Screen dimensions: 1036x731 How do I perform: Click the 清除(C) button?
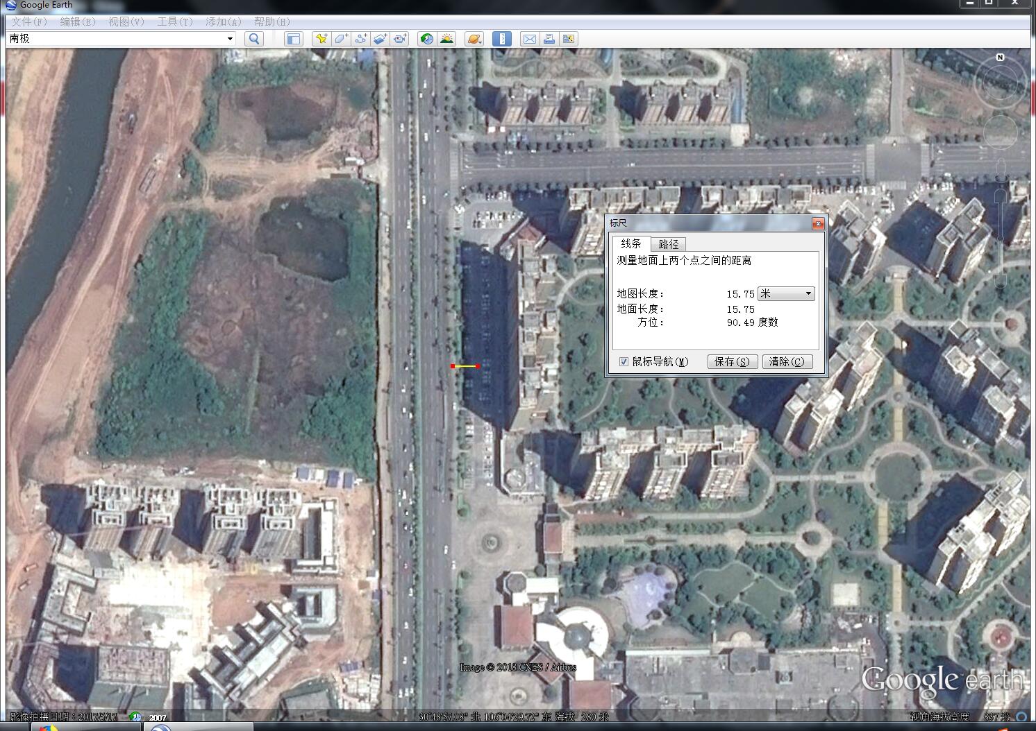787,361
